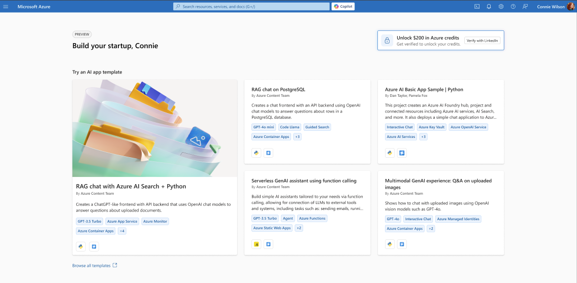Click the Azure deploy icon on Serverless GenAI assistant card
The height and width of the screenshot is (283, 577).
tap(269, 244)
